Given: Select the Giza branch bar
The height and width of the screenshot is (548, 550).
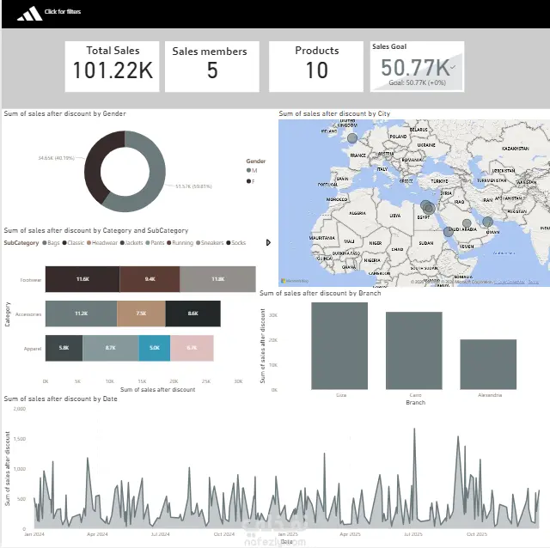Looking at the screenshot, I should tap(339, 345).
